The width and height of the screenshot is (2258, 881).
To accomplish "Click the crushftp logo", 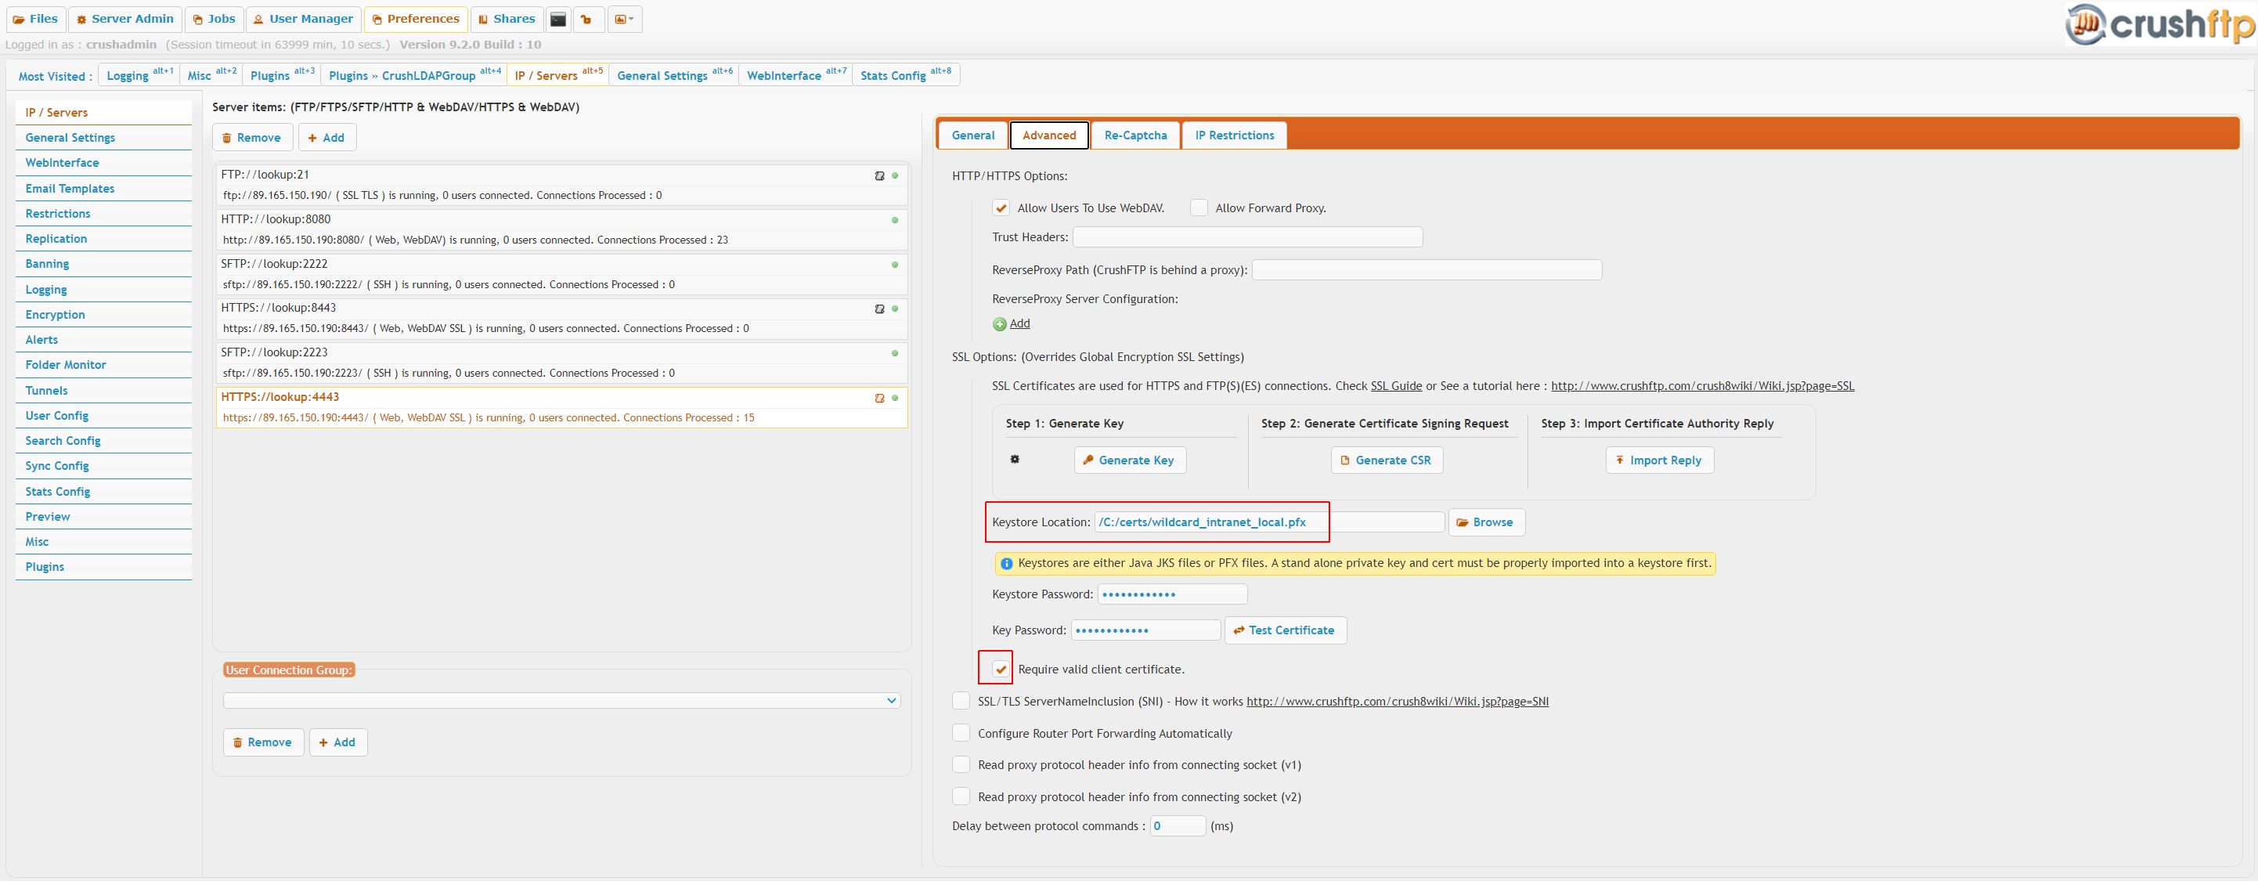I will point(2160,24).
